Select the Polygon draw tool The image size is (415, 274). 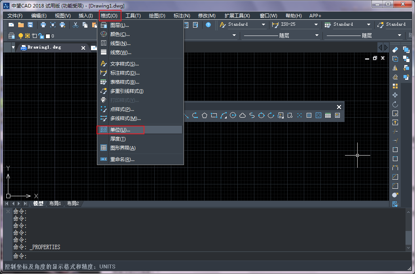pyautogui.click(x=205, y=115)
